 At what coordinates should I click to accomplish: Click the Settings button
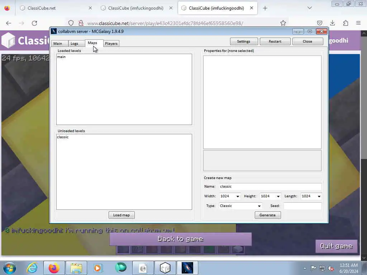click(244, 42)
